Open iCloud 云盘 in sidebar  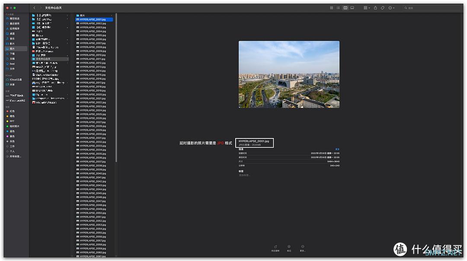tap(16, 80)
